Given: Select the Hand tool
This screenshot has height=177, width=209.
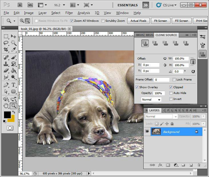Looking at the screenshot, I should point(6,106).
